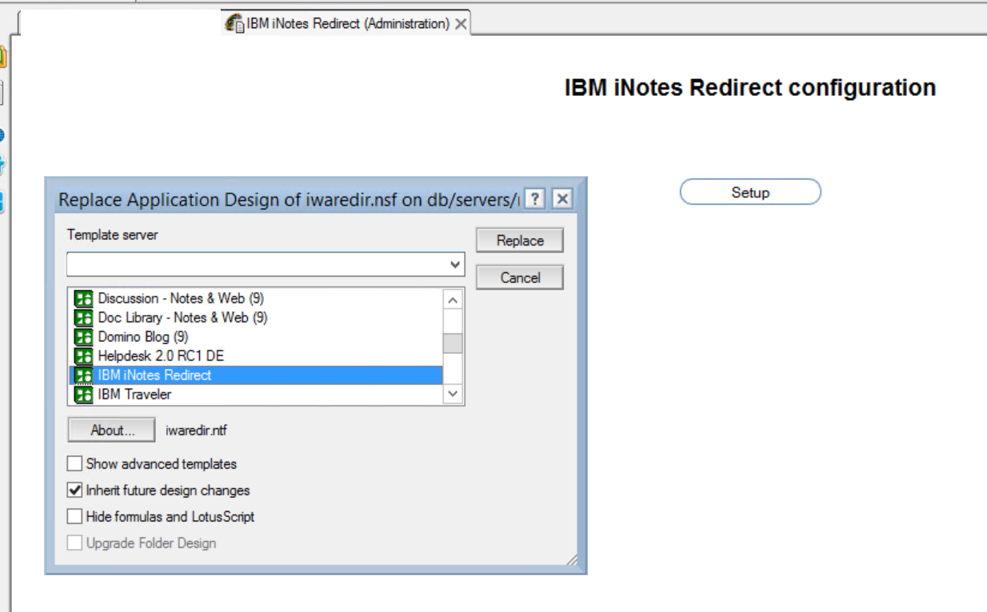Click the IBM iNotes Redirect configuration heading
987x612 pixels.
pyautogui.click(x=750, y=88)
